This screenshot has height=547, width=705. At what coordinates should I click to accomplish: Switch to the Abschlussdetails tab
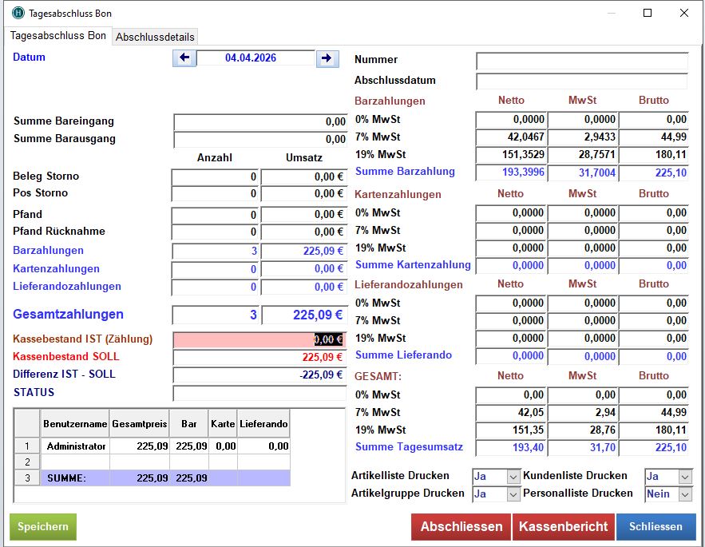click(x=155, y=37)
